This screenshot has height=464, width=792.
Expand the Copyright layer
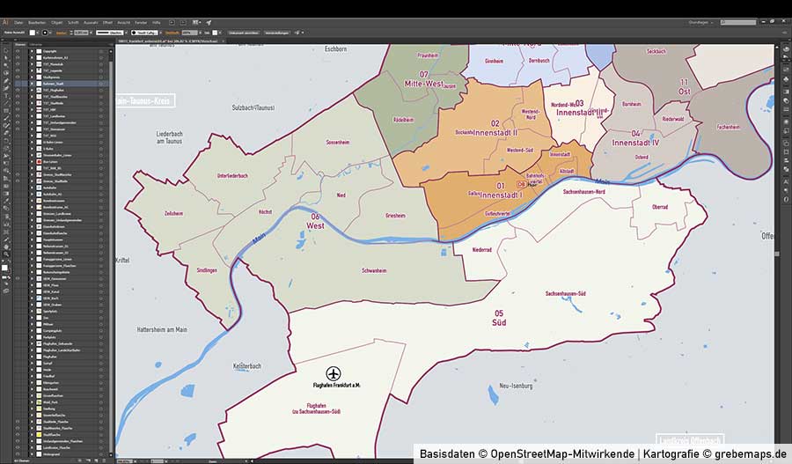(x=32, y=51)
